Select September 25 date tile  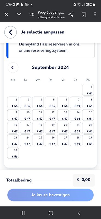click(x=38, y=140)
